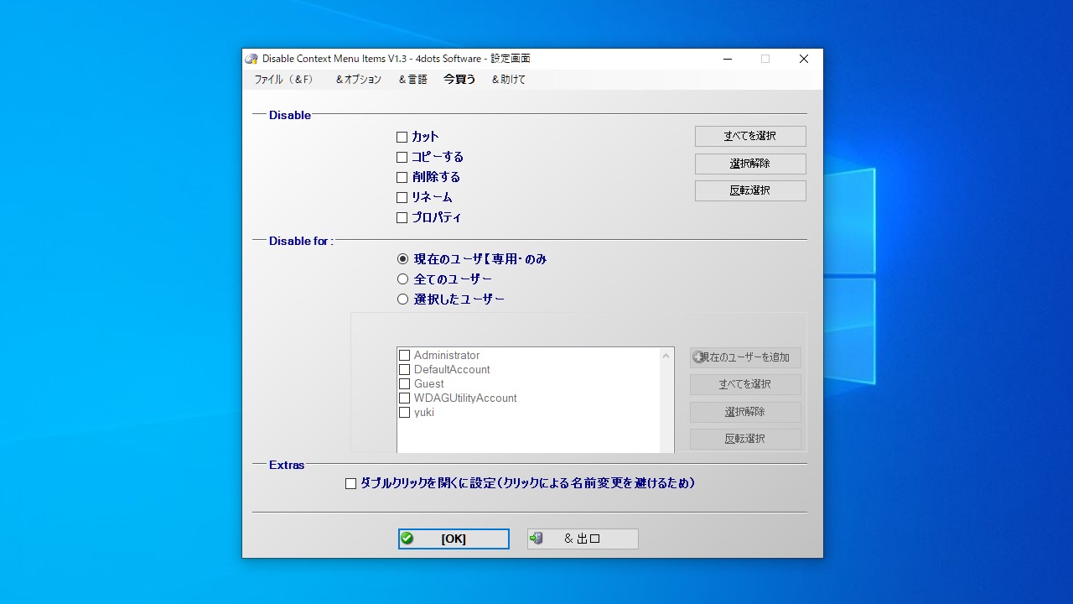Click the user list 選択解除 button

[745, 412]
